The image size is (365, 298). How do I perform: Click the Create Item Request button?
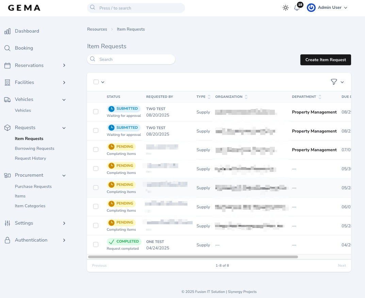tap(326, 60)
